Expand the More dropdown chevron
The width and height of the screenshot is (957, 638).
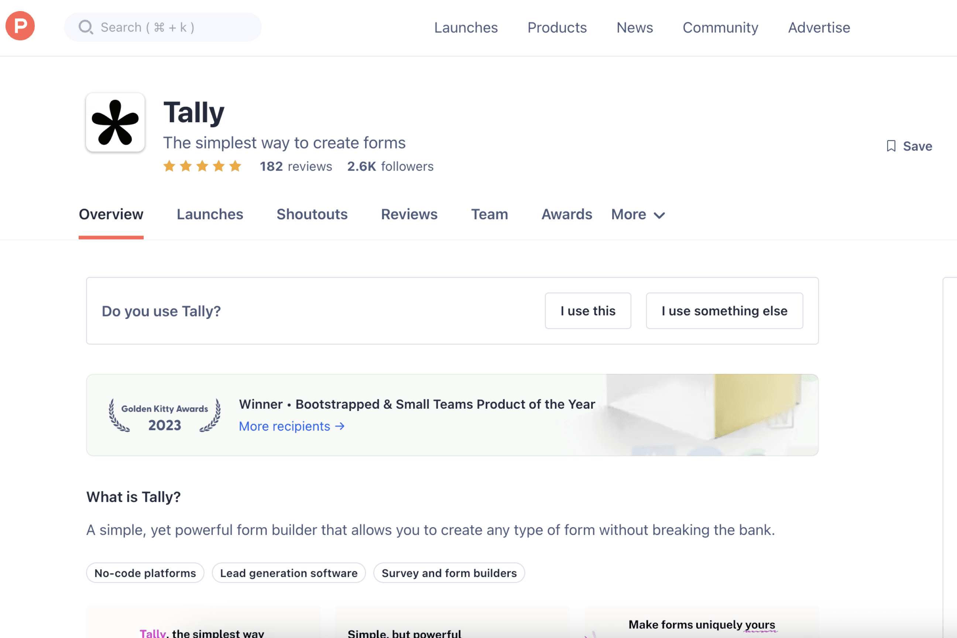(659, 215)
